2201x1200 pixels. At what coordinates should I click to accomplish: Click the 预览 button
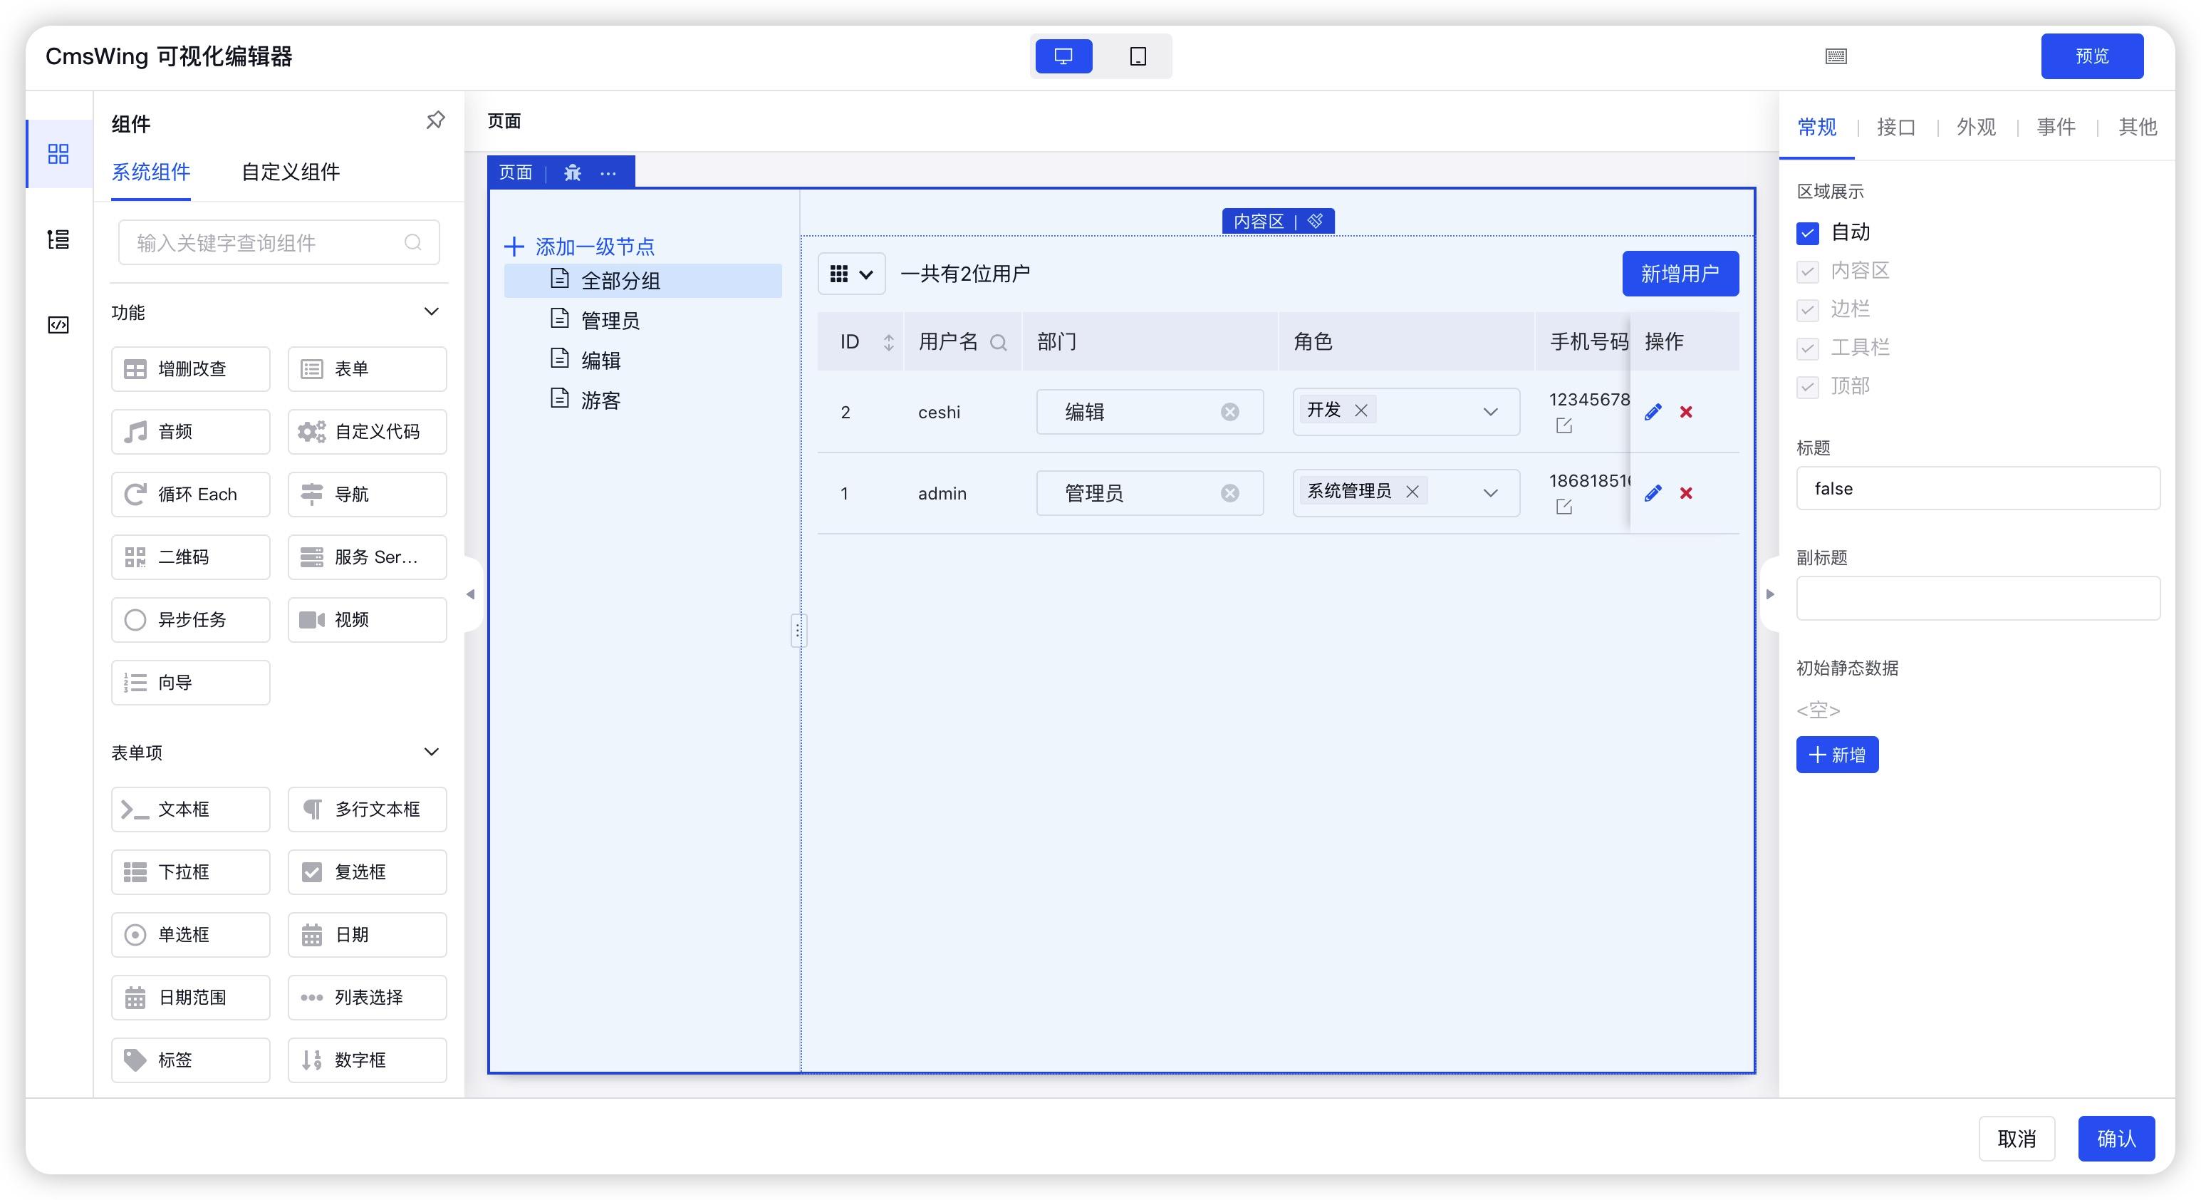2091,56
